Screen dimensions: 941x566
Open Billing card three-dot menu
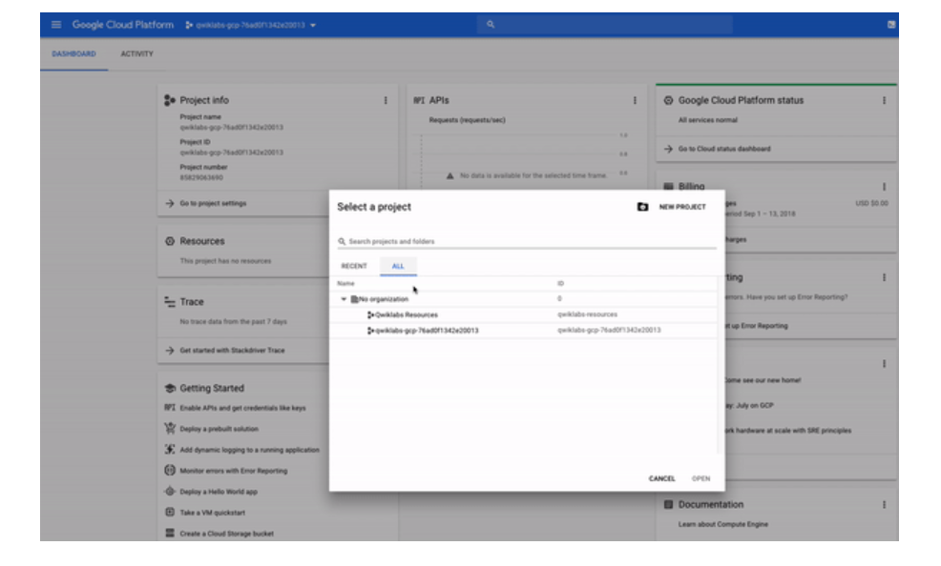click(884, 187)
